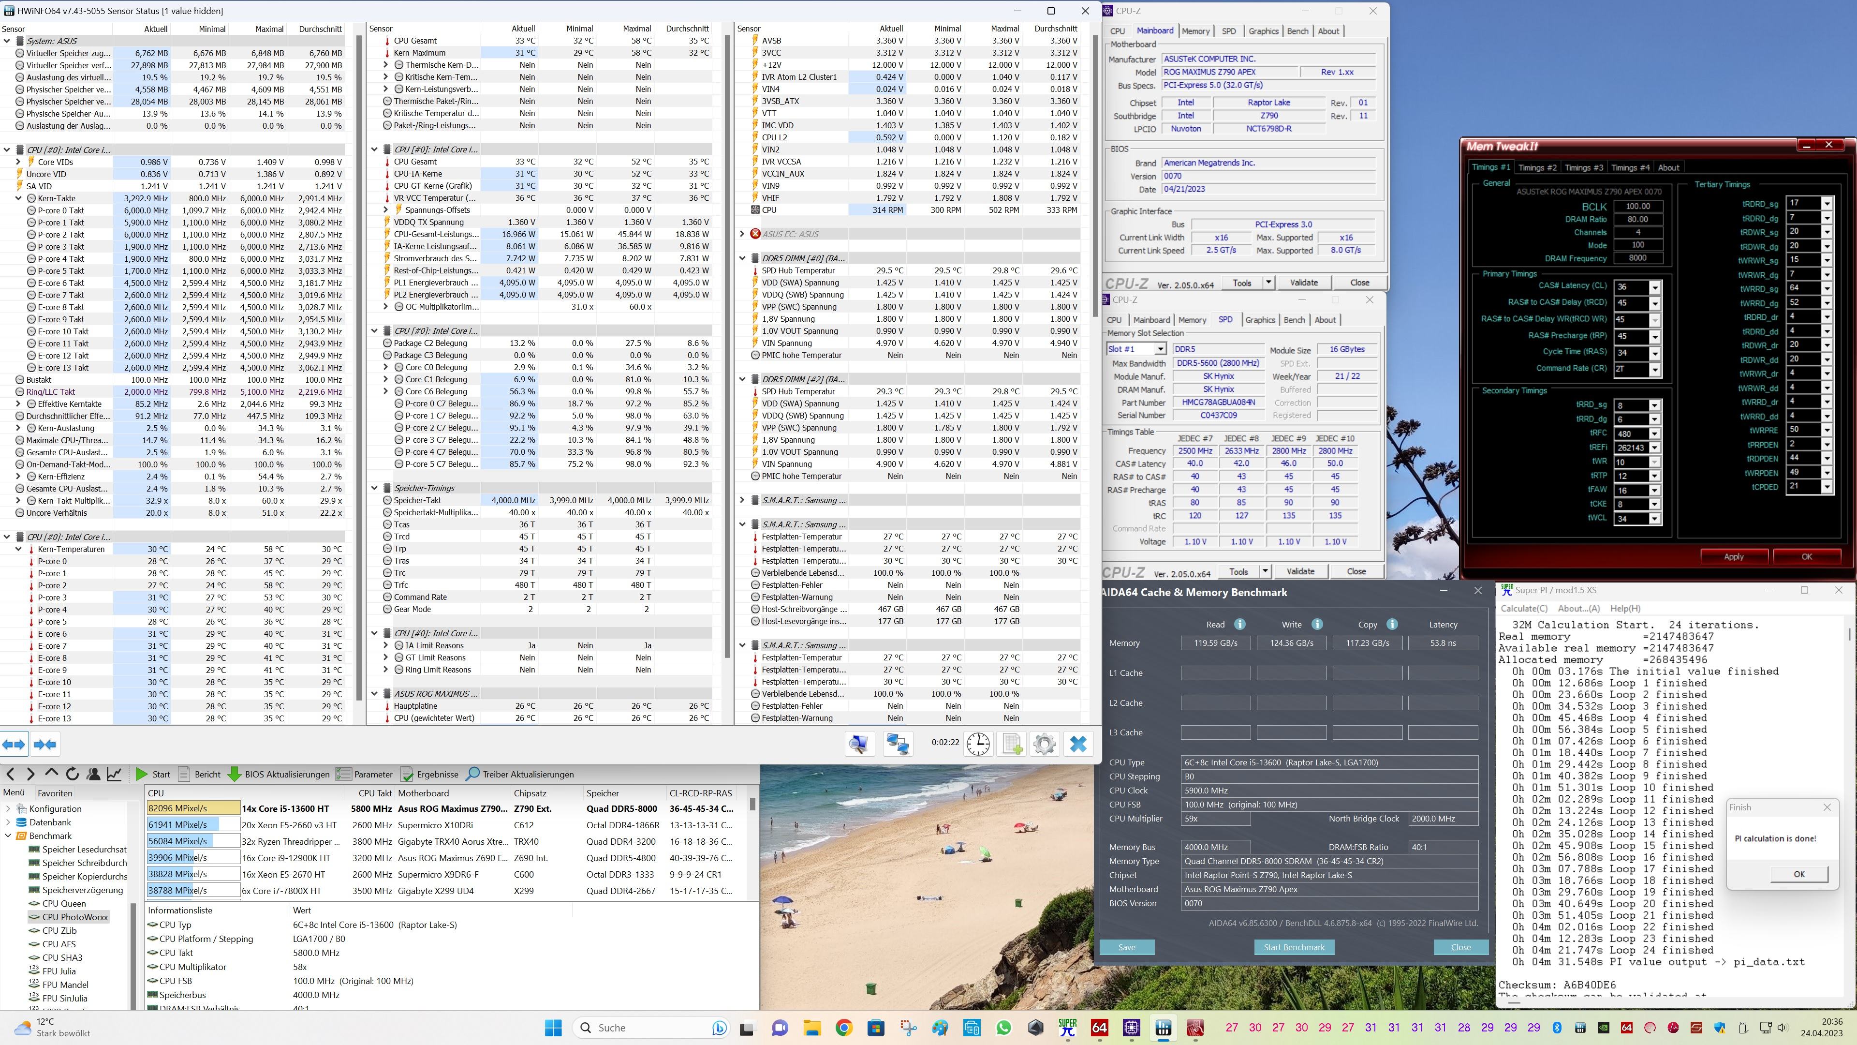Open HWiNFO sensor settings gear icon
The height and width of the screenshot is (1045, 1857).
(1044, 744)
